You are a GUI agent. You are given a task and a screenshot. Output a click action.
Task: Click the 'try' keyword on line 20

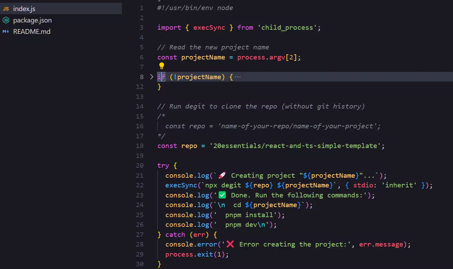[x=163, y=166]
